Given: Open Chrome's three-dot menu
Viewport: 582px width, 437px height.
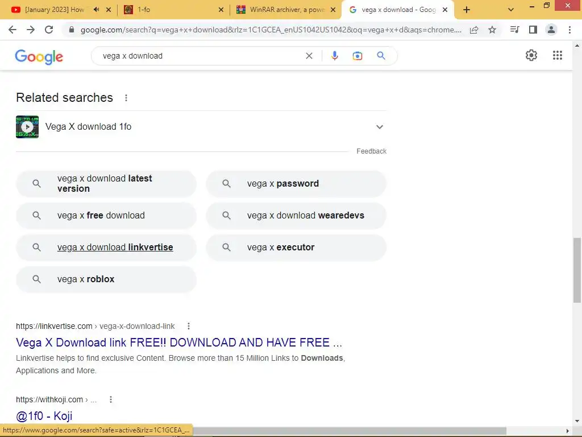Looking at the screenshot, I should (569, 30).
